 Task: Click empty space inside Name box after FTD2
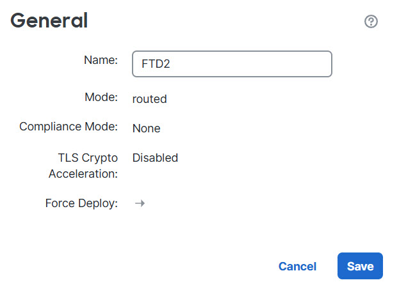pyautogui.click(x=256, y=64)
